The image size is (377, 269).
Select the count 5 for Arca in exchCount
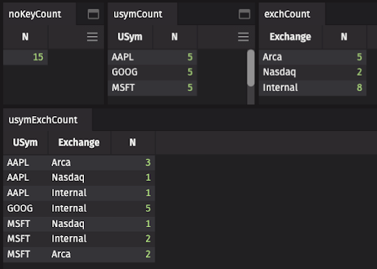click(344, 57)
